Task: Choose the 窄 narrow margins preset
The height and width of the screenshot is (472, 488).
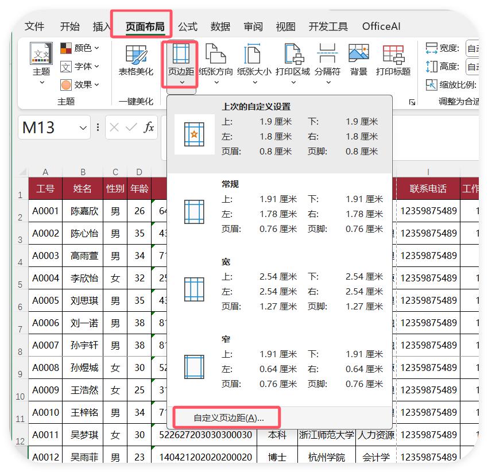Action: (x=280, y=366)
